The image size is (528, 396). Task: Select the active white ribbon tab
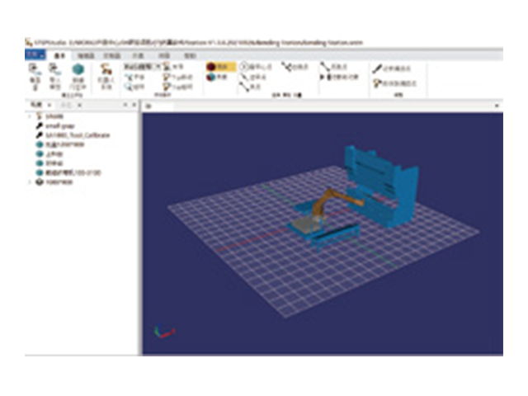59,55
